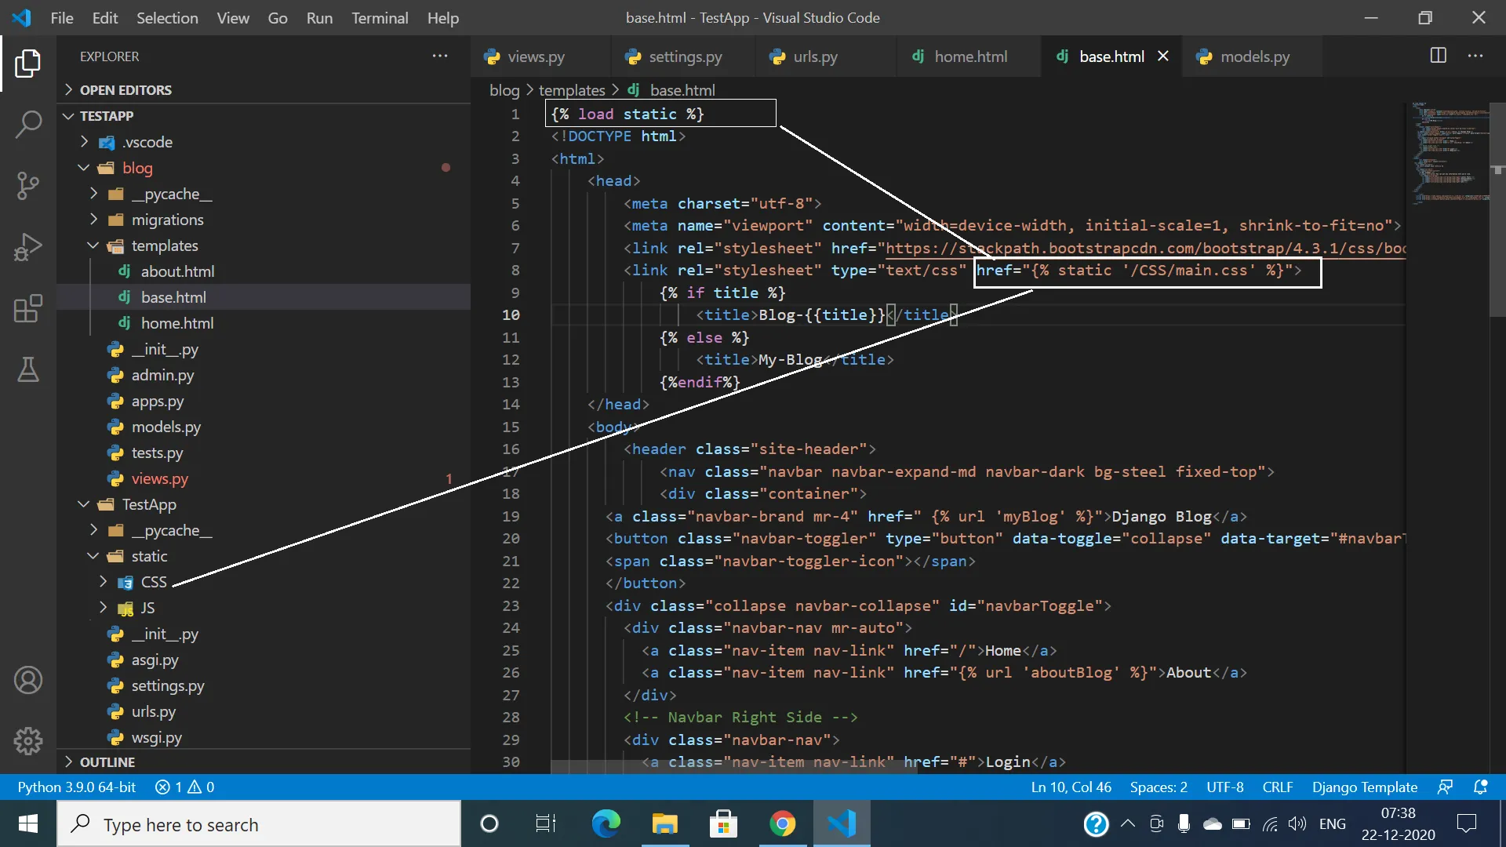Open Source Control view icon
Image resolution: width=1506 pixels, height=847 pixels.
(x=28, y=186)
